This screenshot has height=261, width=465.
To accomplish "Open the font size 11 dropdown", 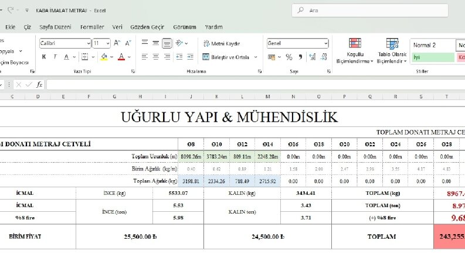I will tap(108, 43).
